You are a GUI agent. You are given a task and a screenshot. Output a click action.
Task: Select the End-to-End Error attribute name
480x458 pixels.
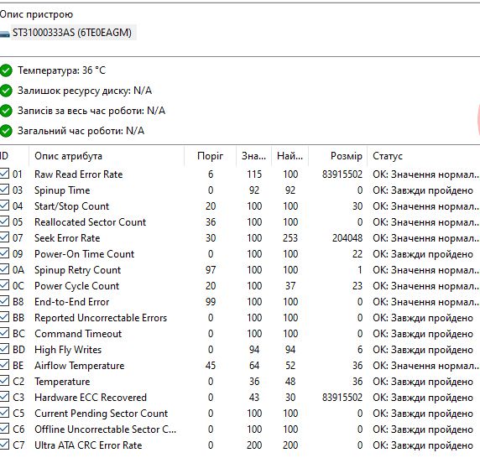pos(72,302)
